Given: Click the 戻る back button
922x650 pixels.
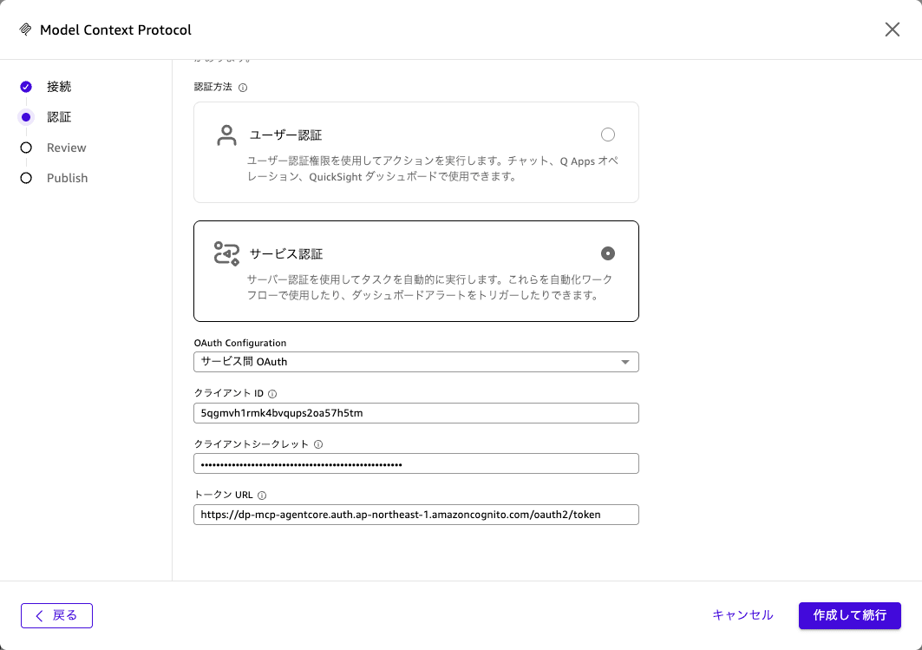Looking at the screenshot, I should click(x=56, y=615).
